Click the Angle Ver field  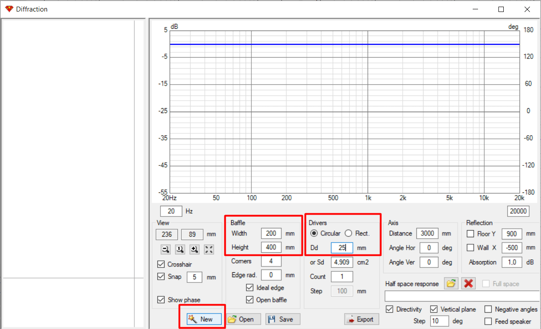(429, 262)
